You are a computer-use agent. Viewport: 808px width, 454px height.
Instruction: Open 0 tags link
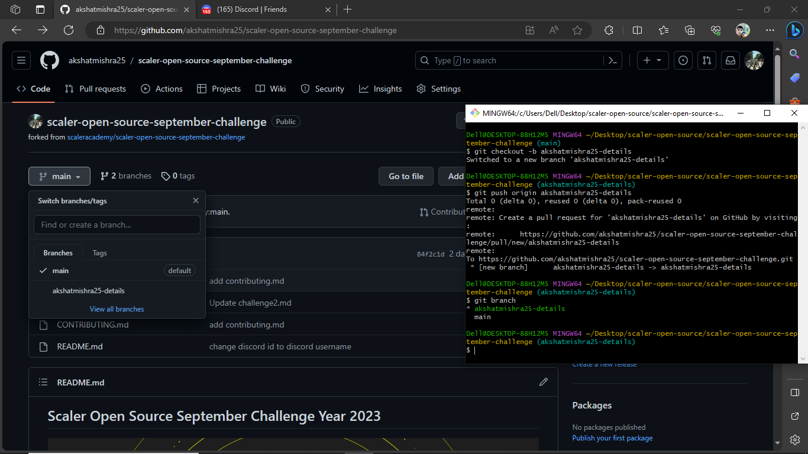tap(178, 176)
